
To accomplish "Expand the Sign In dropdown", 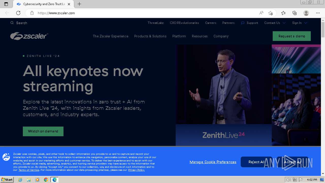I will 300,23.
